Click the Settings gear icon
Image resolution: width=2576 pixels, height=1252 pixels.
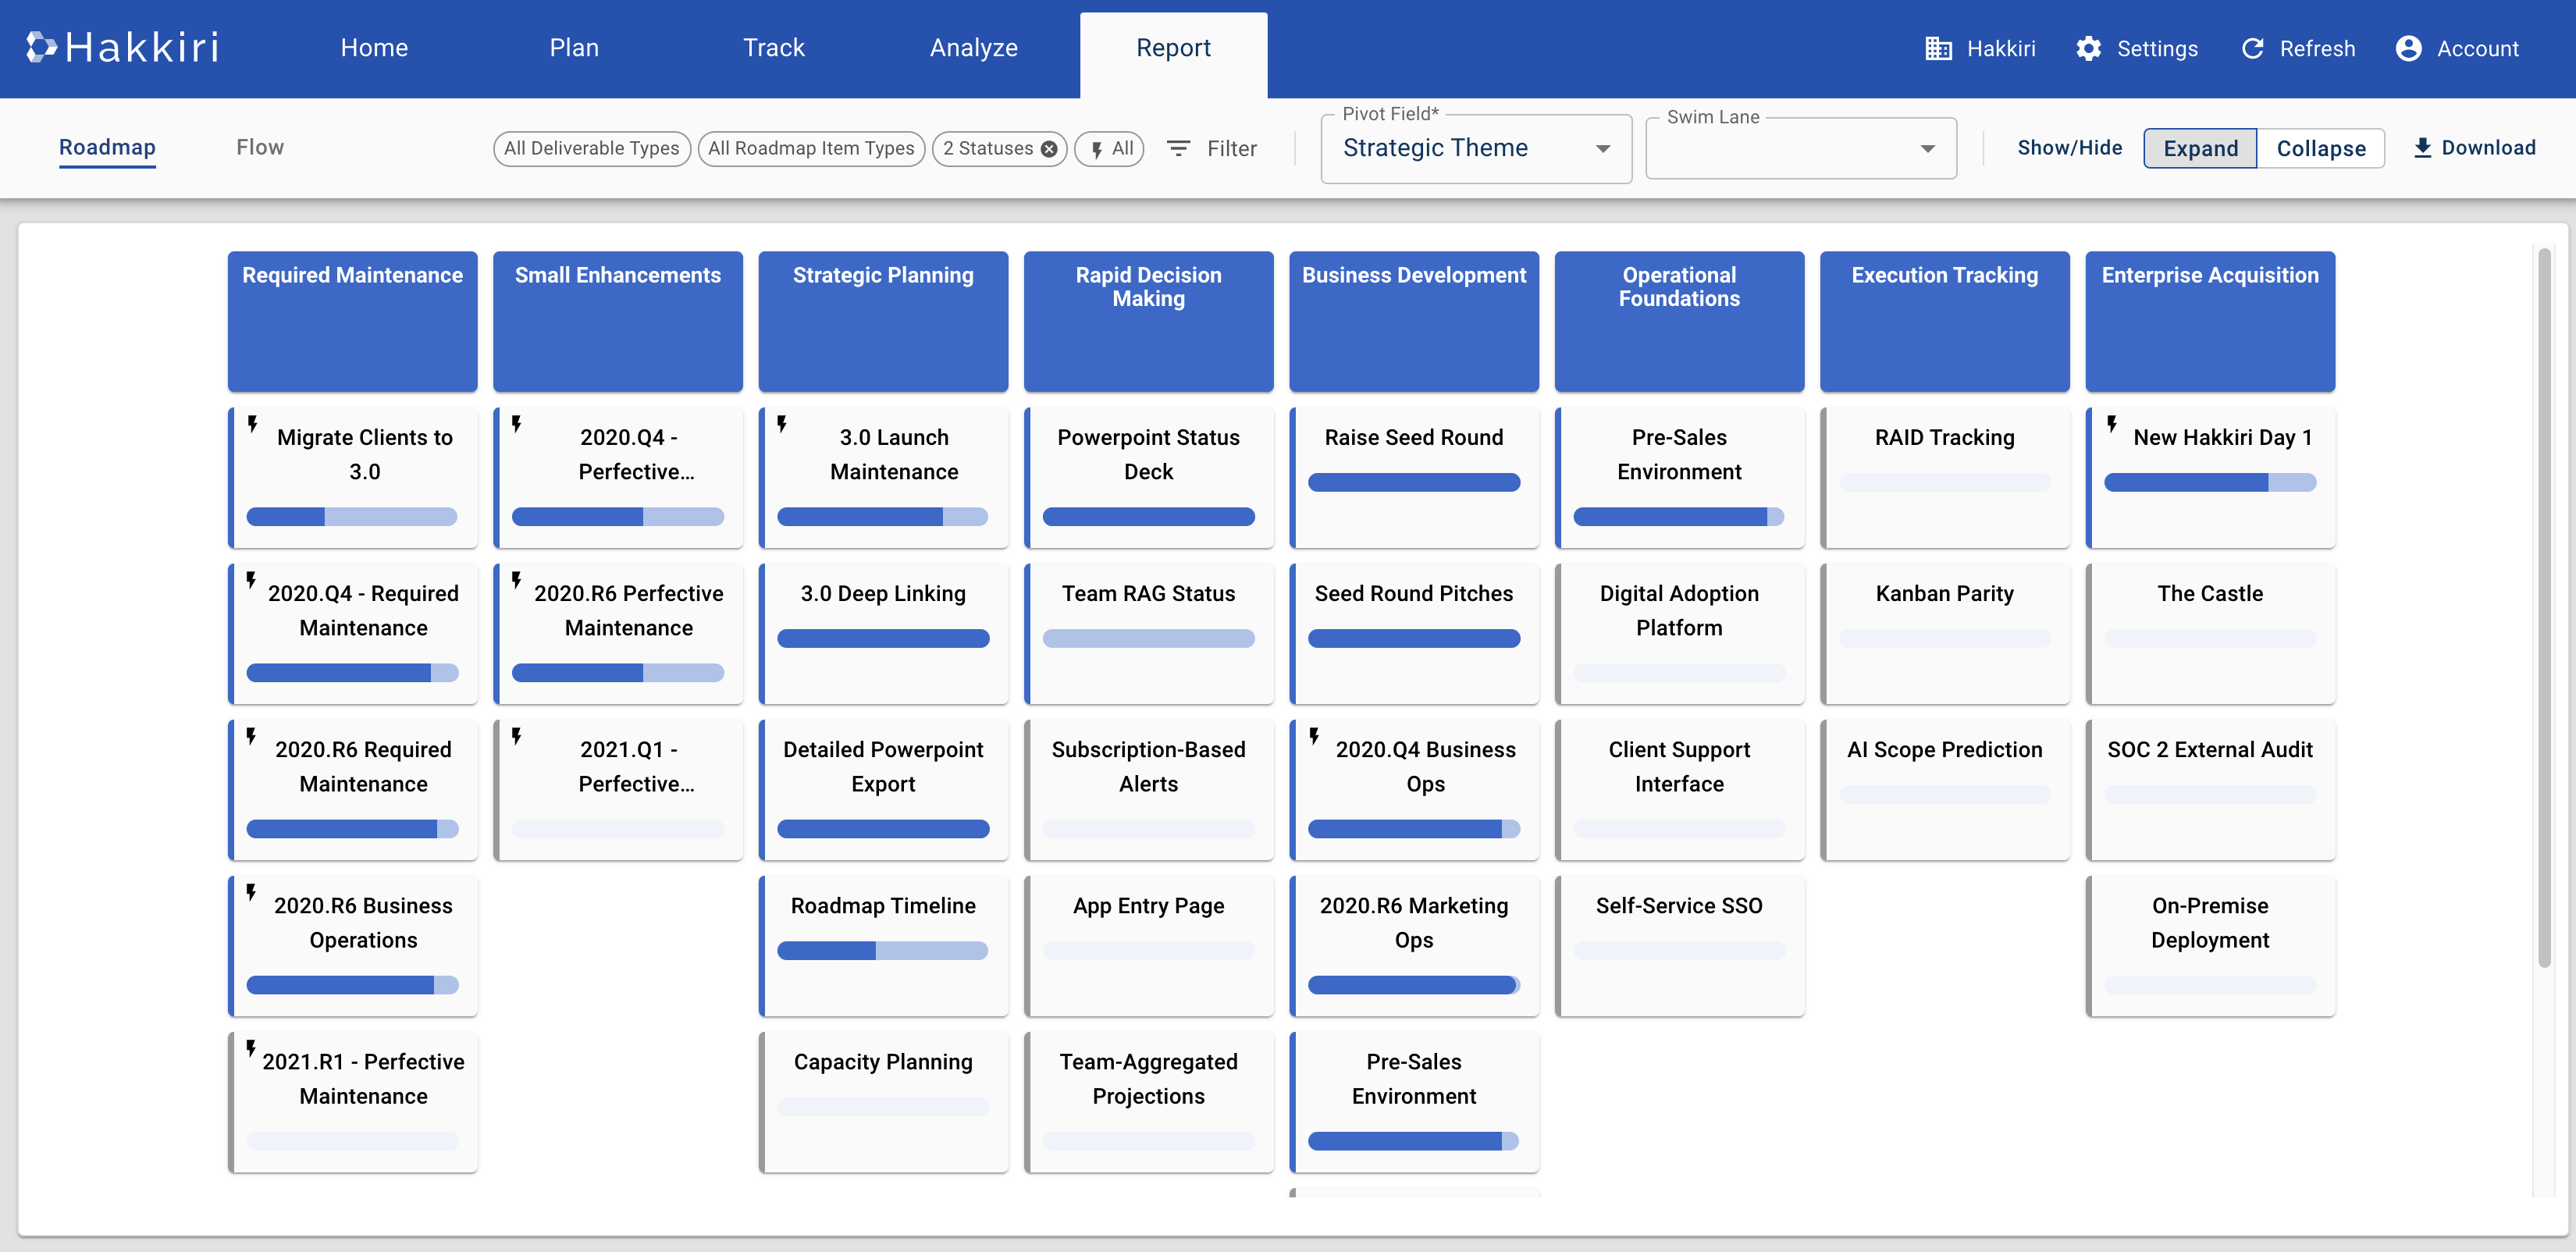[x=2088, y=48]
